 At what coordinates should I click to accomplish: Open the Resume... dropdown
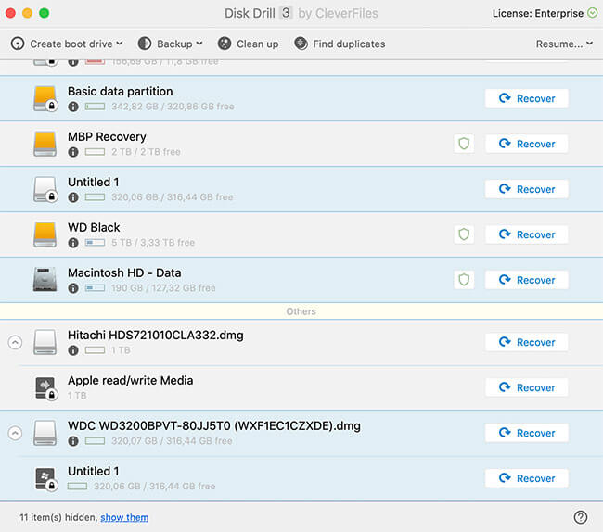click(564, 44)
